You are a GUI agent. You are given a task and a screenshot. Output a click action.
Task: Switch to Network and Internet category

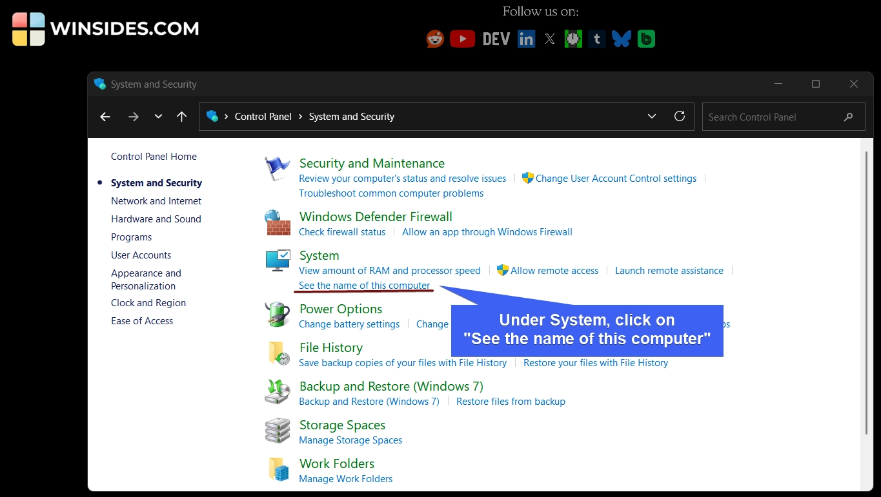point(156,200)
